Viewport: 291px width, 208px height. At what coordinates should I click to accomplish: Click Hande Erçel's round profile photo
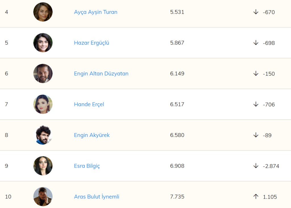pyautogui.click(x=43, y=104)
